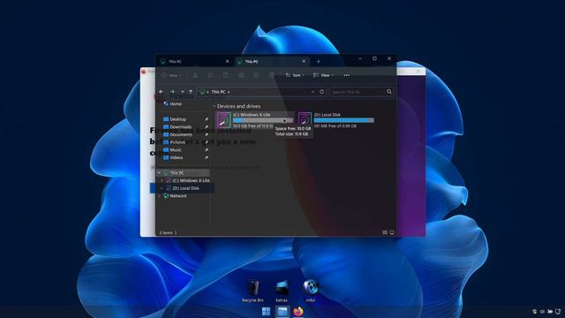Click the pin icon beside Desktop

(207, 119)
